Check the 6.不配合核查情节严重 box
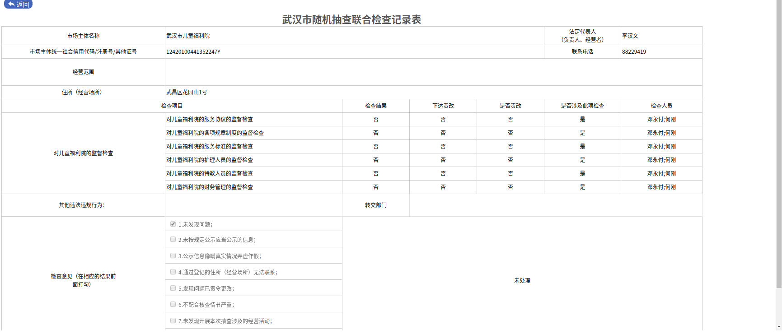 (x=173, y=304)
